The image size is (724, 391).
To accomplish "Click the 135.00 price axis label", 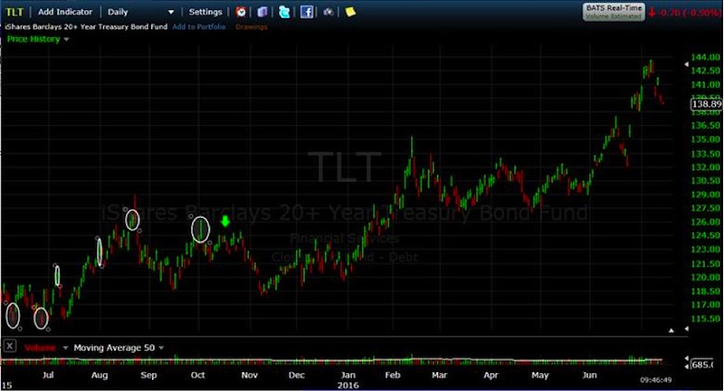I will pyautogui.click(x=705, y=139).
